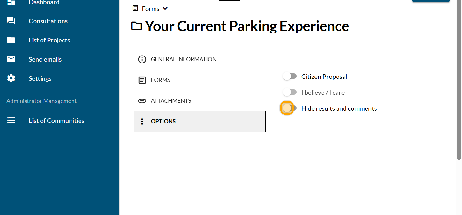Open Send emails page
The width and height of the screenshot is (462, 215).
coord(45,59)
